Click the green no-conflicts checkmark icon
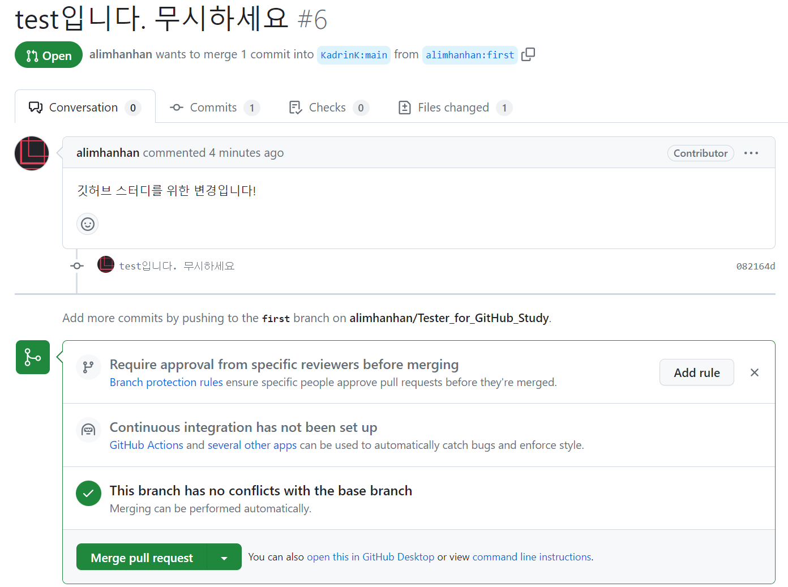The image size is (788, 587). [88, 494]
